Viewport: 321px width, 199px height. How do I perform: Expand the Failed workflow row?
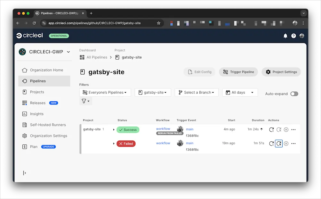[114, 144]
